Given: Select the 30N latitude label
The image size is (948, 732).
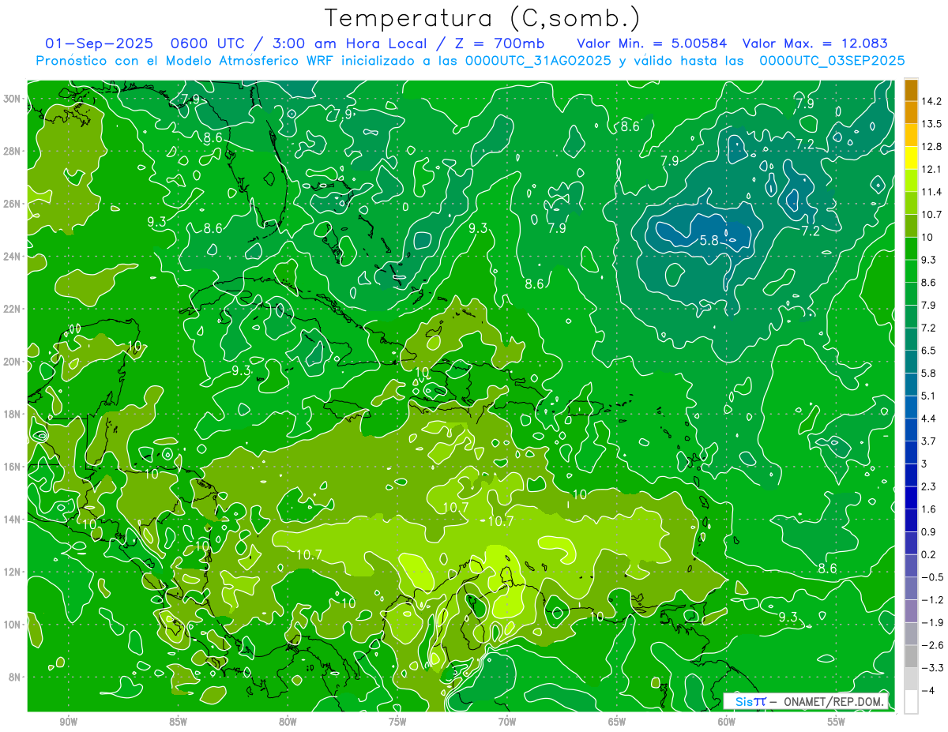Looking at the screenshot, I should point(13,99).
